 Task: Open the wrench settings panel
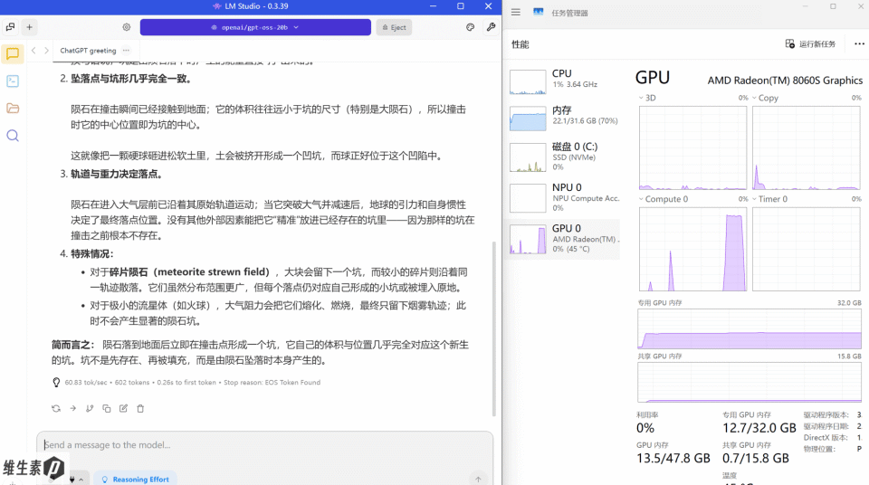pyautogui.click(x=491, y=27)
